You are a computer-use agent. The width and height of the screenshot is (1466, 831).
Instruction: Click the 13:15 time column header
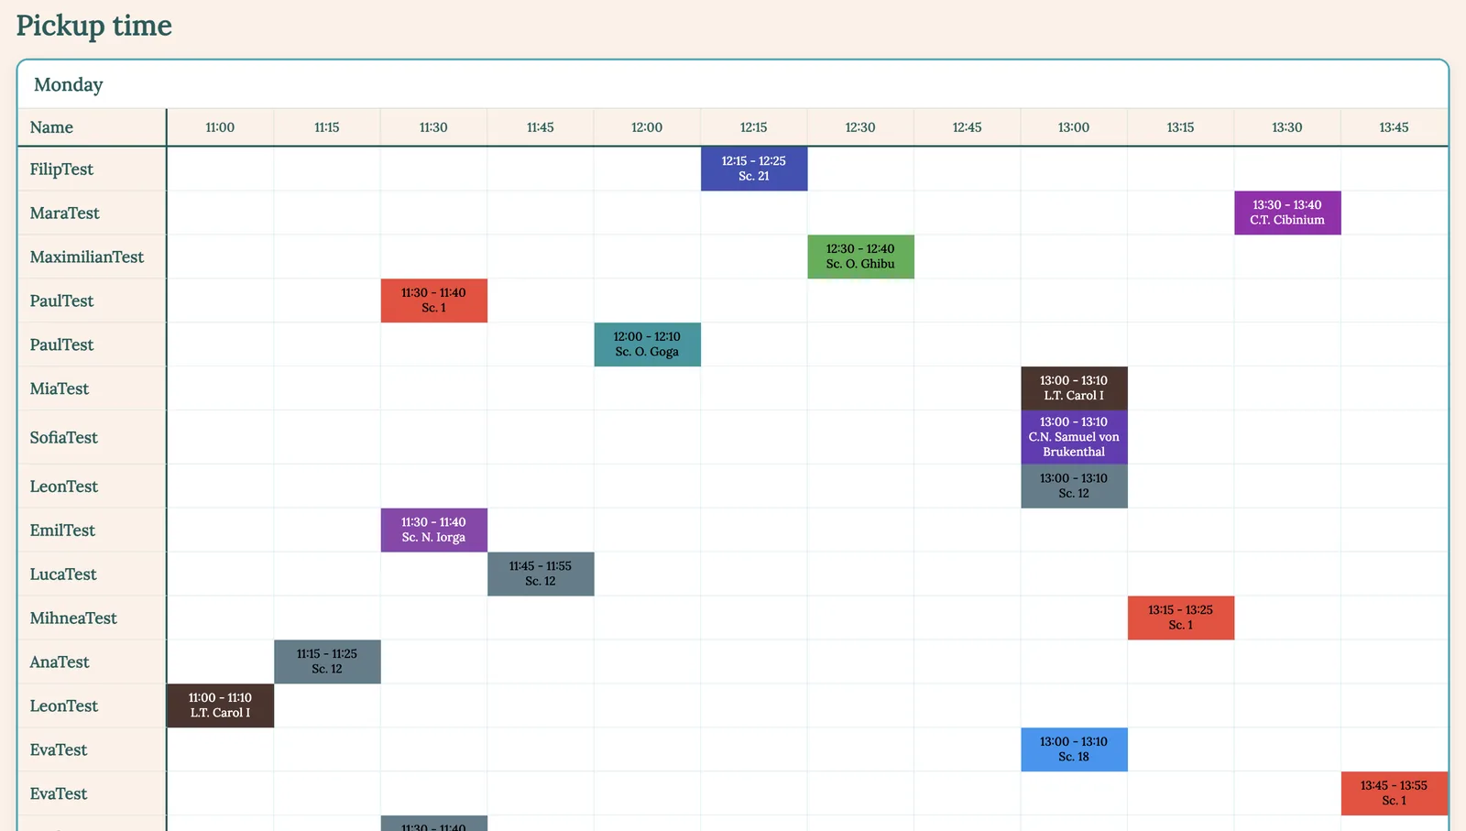pos(1181,127)
